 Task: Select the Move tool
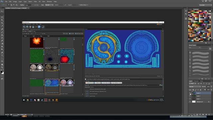tap(2, 11)
